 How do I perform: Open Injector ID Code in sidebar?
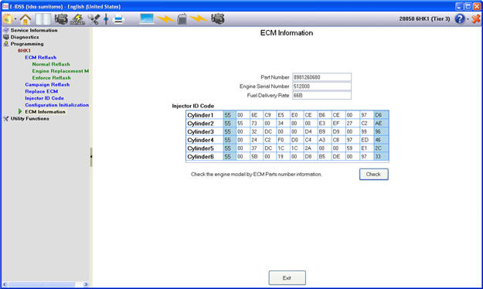point(44,98)
